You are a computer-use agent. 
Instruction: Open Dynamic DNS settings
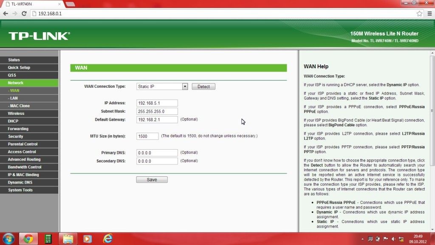click(x=29, y=182)
